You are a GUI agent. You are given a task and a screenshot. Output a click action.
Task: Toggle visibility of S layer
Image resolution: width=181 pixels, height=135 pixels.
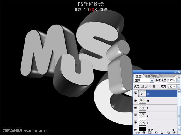pyautogui.click(x=136, y=115)
